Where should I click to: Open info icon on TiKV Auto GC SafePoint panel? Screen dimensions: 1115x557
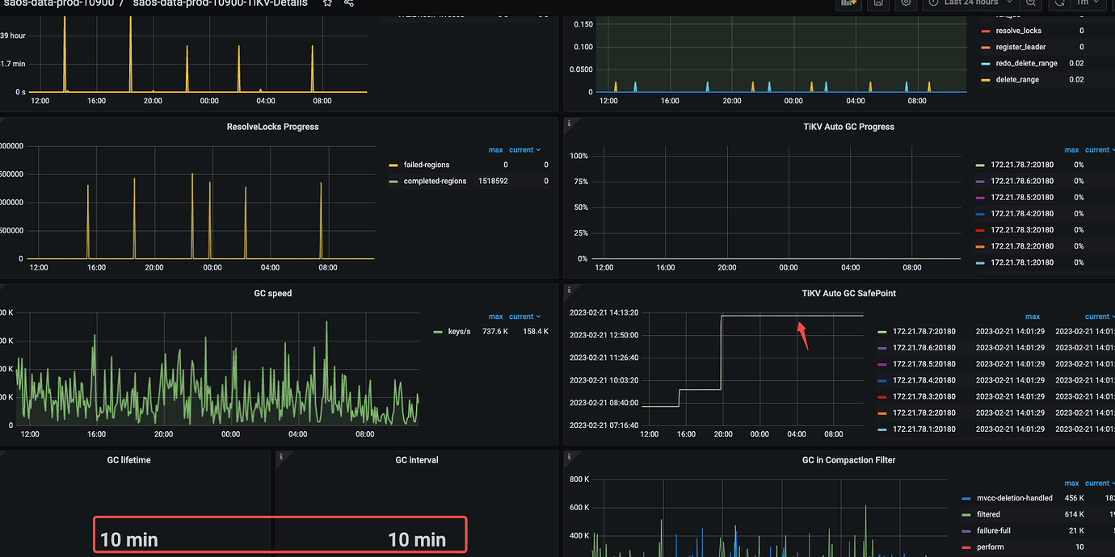(569, 289)
